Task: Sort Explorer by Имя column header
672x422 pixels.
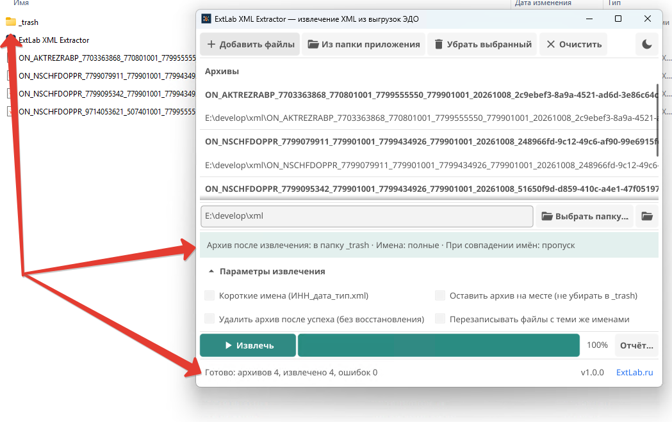Action: pyautogui.click(x=21, y=3)
